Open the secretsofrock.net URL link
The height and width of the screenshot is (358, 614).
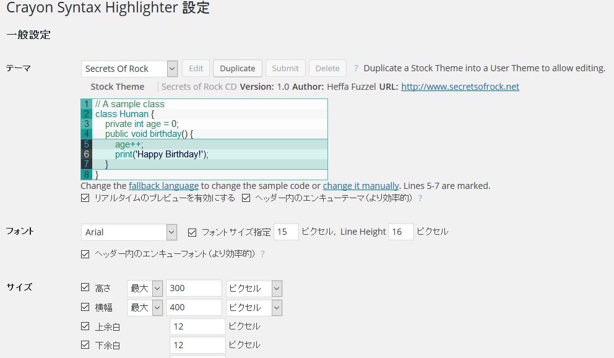[460, 87]
